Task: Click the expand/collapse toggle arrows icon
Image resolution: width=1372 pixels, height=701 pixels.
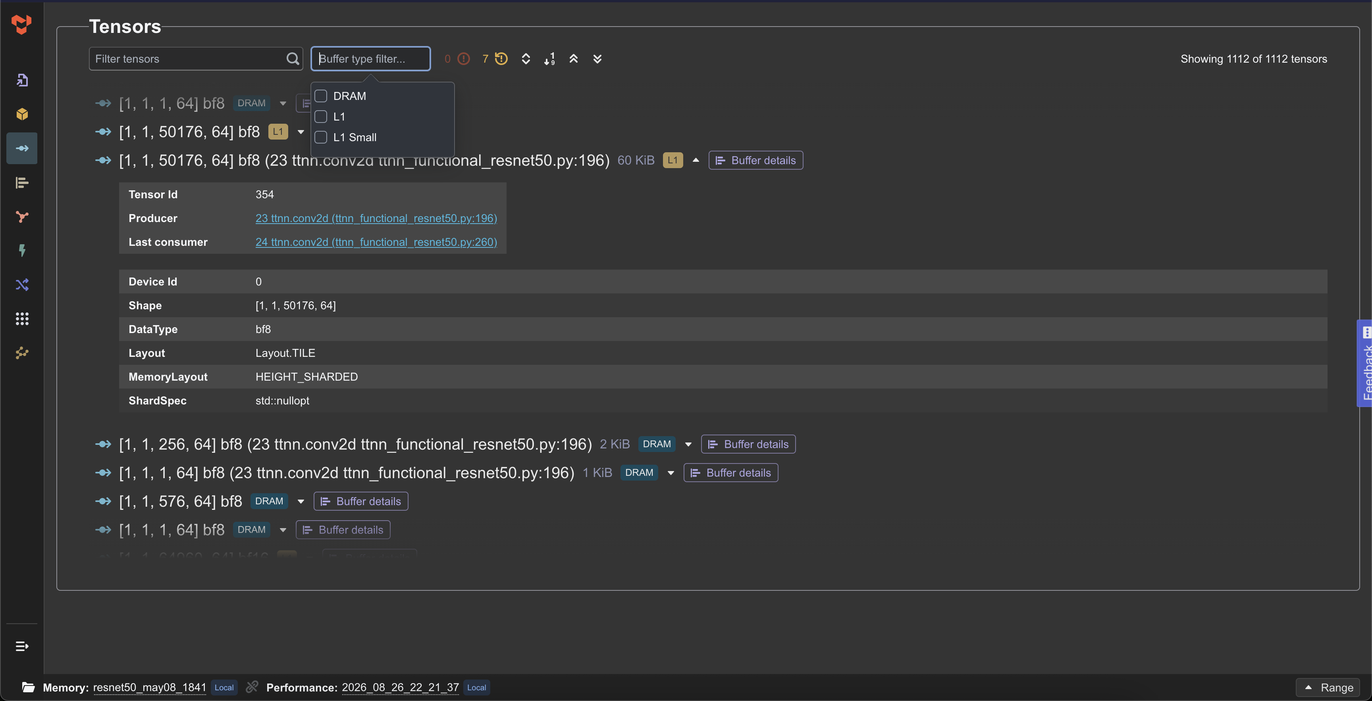Action: 526,59
